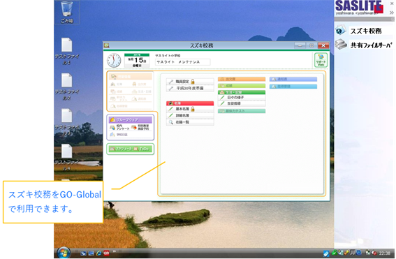Open 詳細名簿 detailed roster

[x=190, y=116]
